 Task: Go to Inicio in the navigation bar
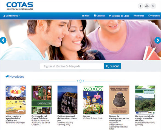86,16
